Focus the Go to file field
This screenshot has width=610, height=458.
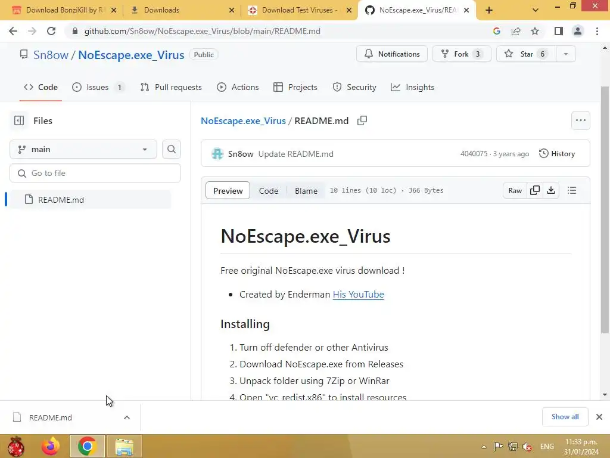[95, 173]
